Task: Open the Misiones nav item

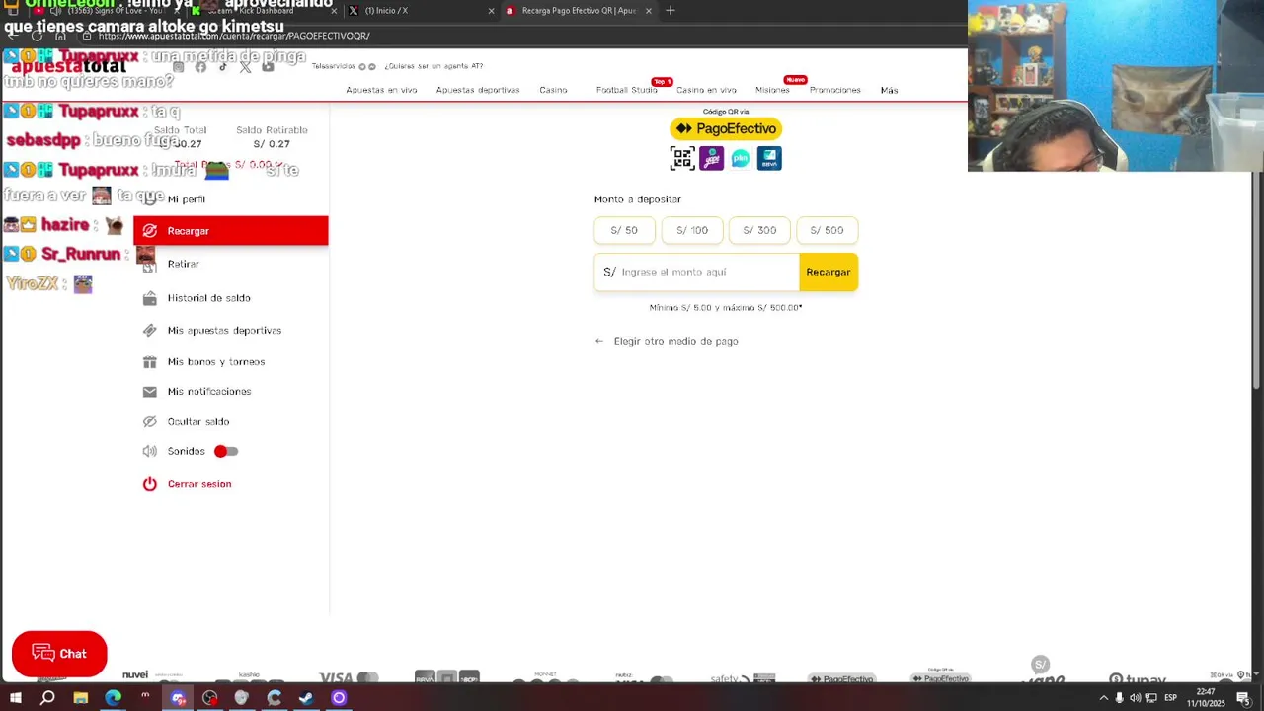Action: click(x=772, y=90)
